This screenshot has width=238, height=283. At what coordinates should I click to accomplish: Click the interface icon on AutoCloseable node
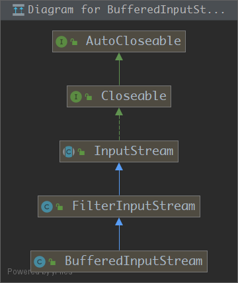tap(61, 42)
